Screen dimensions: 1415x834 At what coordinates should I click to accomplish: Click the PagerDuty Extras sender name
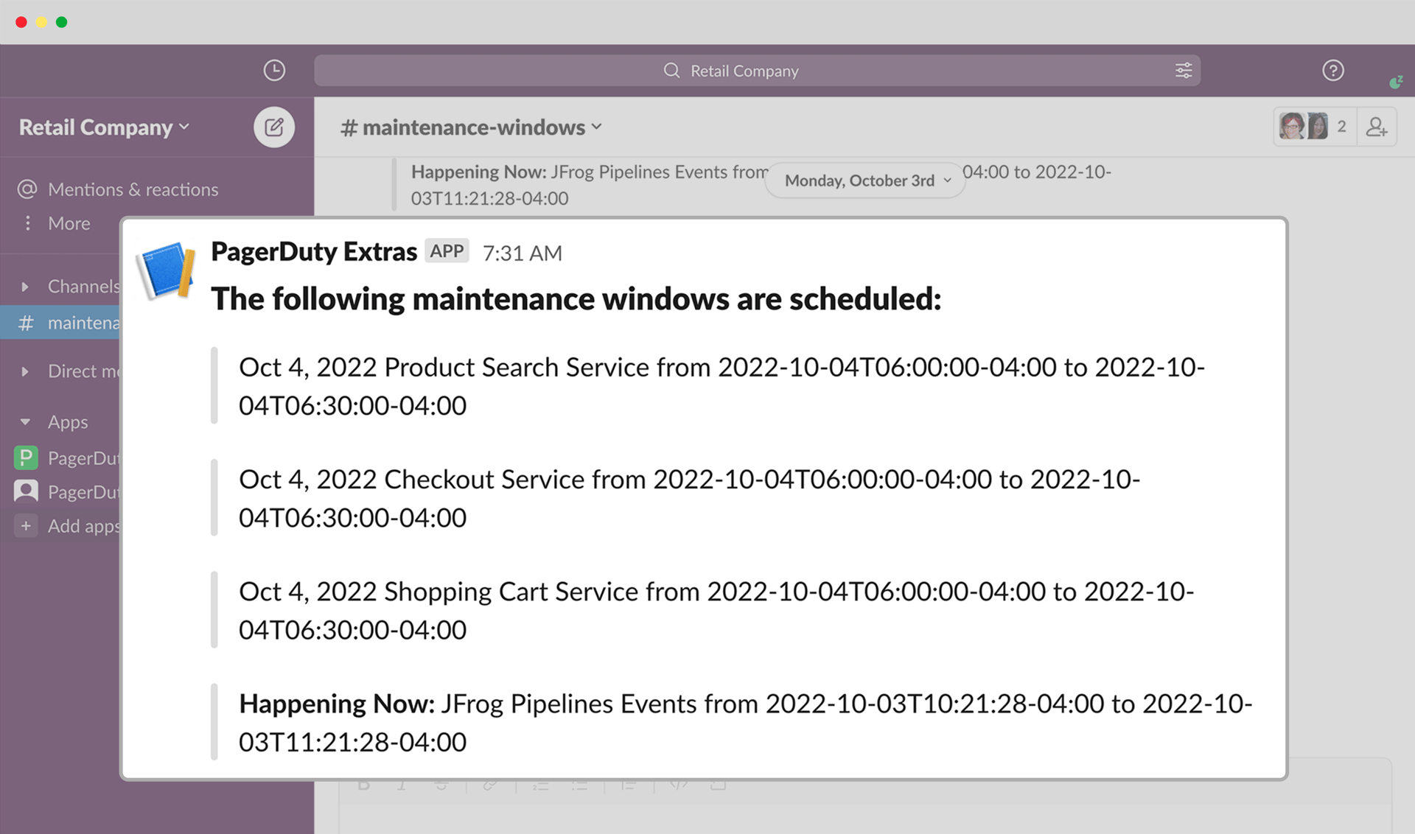point(314,252)
